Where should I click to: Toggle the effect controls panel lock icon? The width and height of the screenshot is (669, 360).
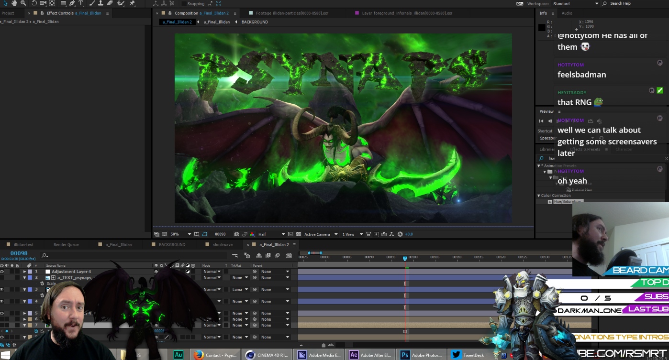(x=42, y=13)
